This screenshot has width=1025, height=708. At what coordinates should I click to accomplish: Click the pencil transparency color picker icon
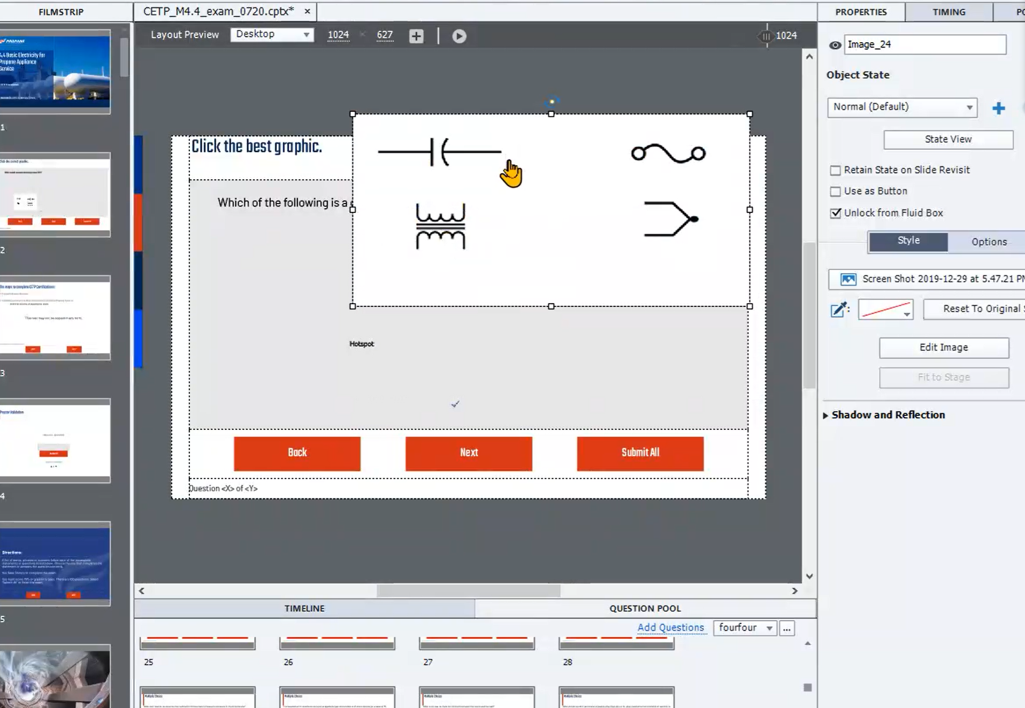pyautogui.click(x=839, y=310)
